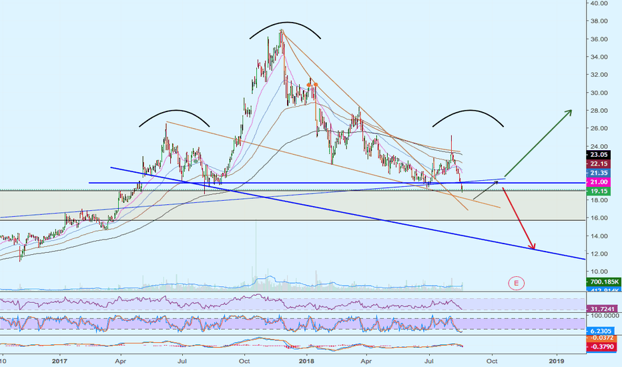
Task: Click the Apr label right after 2017
Action: 121,361
